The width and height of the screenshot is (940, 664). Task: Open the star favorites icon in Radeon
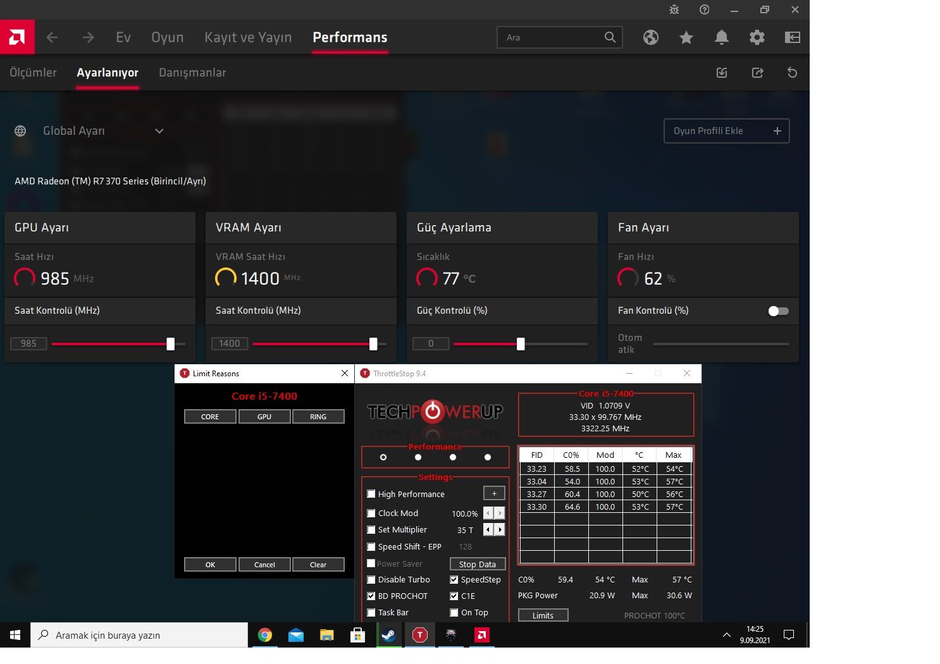686,38
